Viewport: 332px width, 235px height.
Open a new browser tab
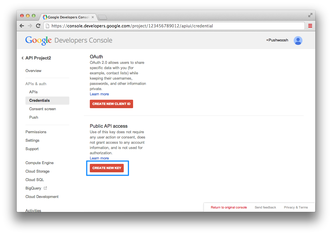point(102,17)
